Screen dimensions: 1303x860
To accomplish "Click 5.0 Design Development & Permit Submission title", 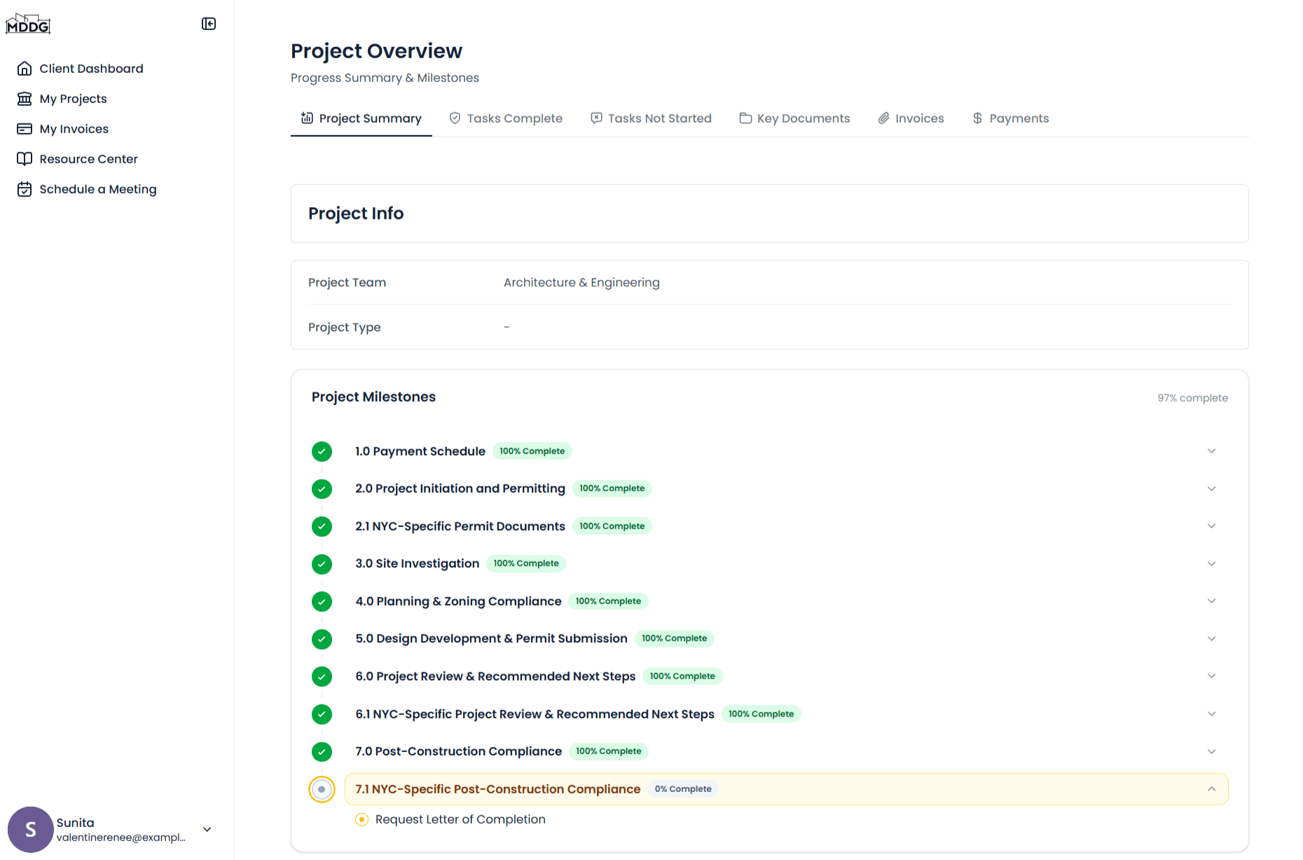I will click(491, 639).
